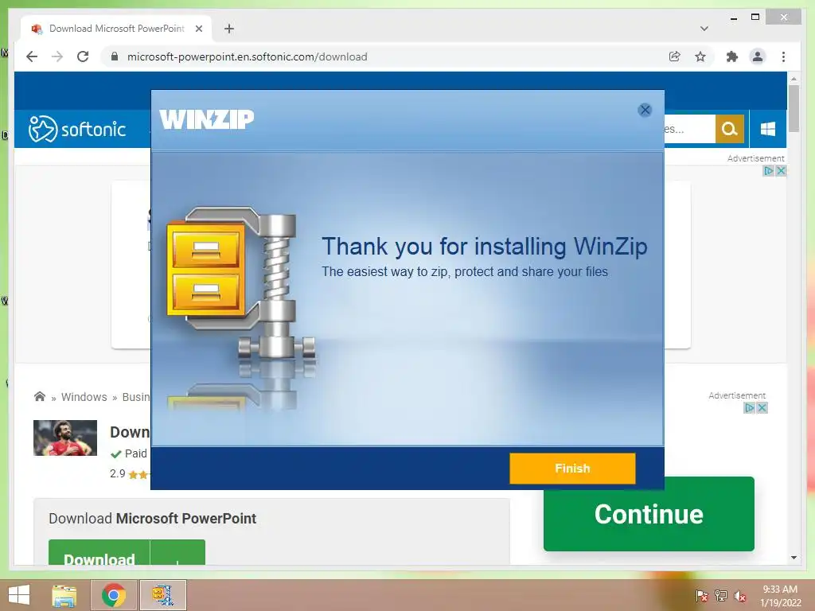Click the top ad info triangle icon
Screen dimensions: 815x611
[x=768, y=170]
